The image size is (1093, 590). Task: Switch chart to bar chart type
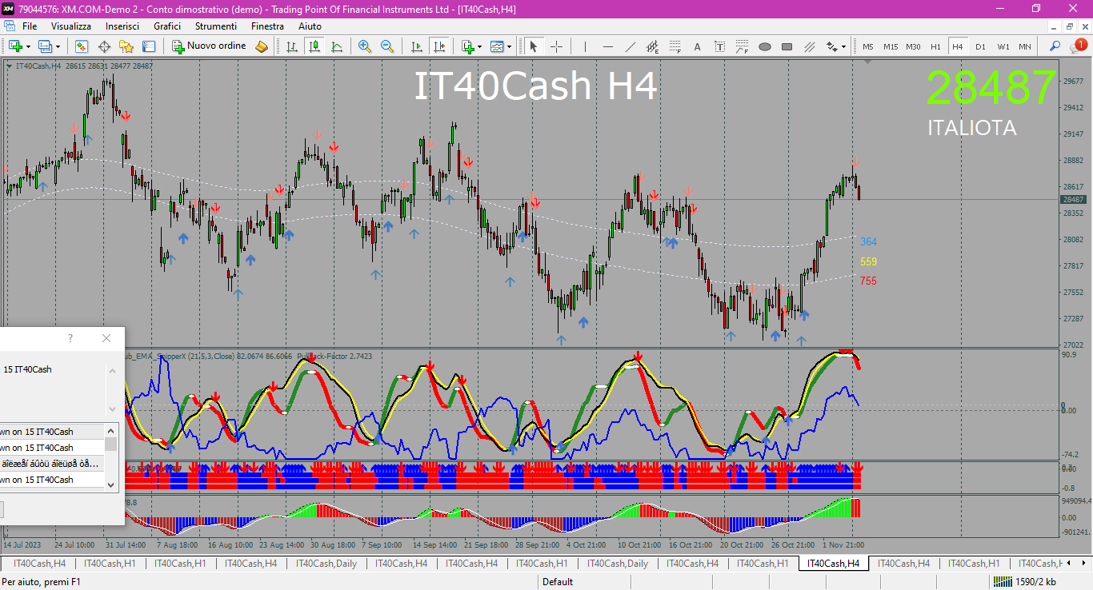pos(292,46)
